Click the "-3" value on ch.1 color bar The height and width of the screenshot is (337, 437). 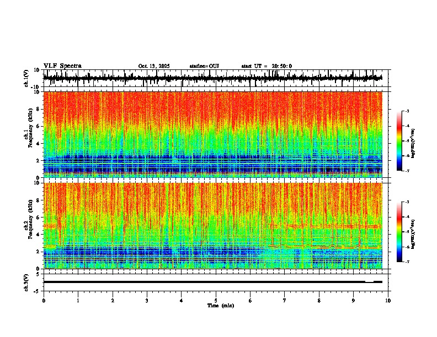click(x=407, y=111)
